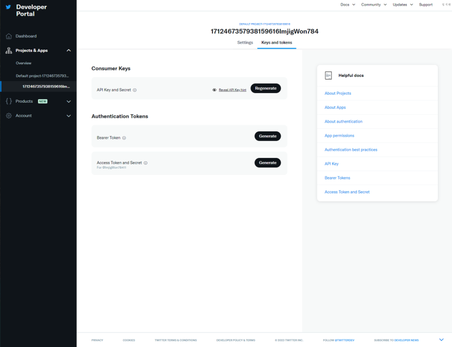Open Support in top navigation
Viewport: 452px width, 347px height.
click(426, 5)
